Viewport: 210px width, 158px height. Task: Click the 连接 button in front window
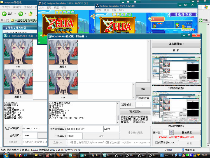pyautogui.click(x=101, y=136)
